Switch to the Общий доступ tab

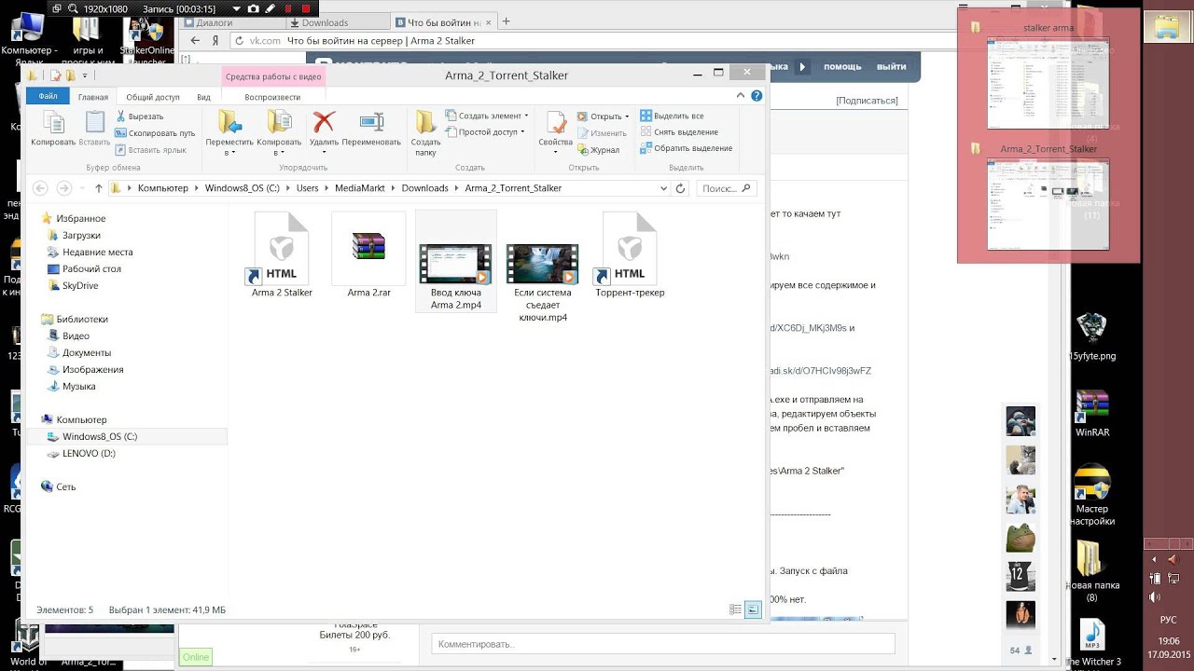click(x=153, y=97)
